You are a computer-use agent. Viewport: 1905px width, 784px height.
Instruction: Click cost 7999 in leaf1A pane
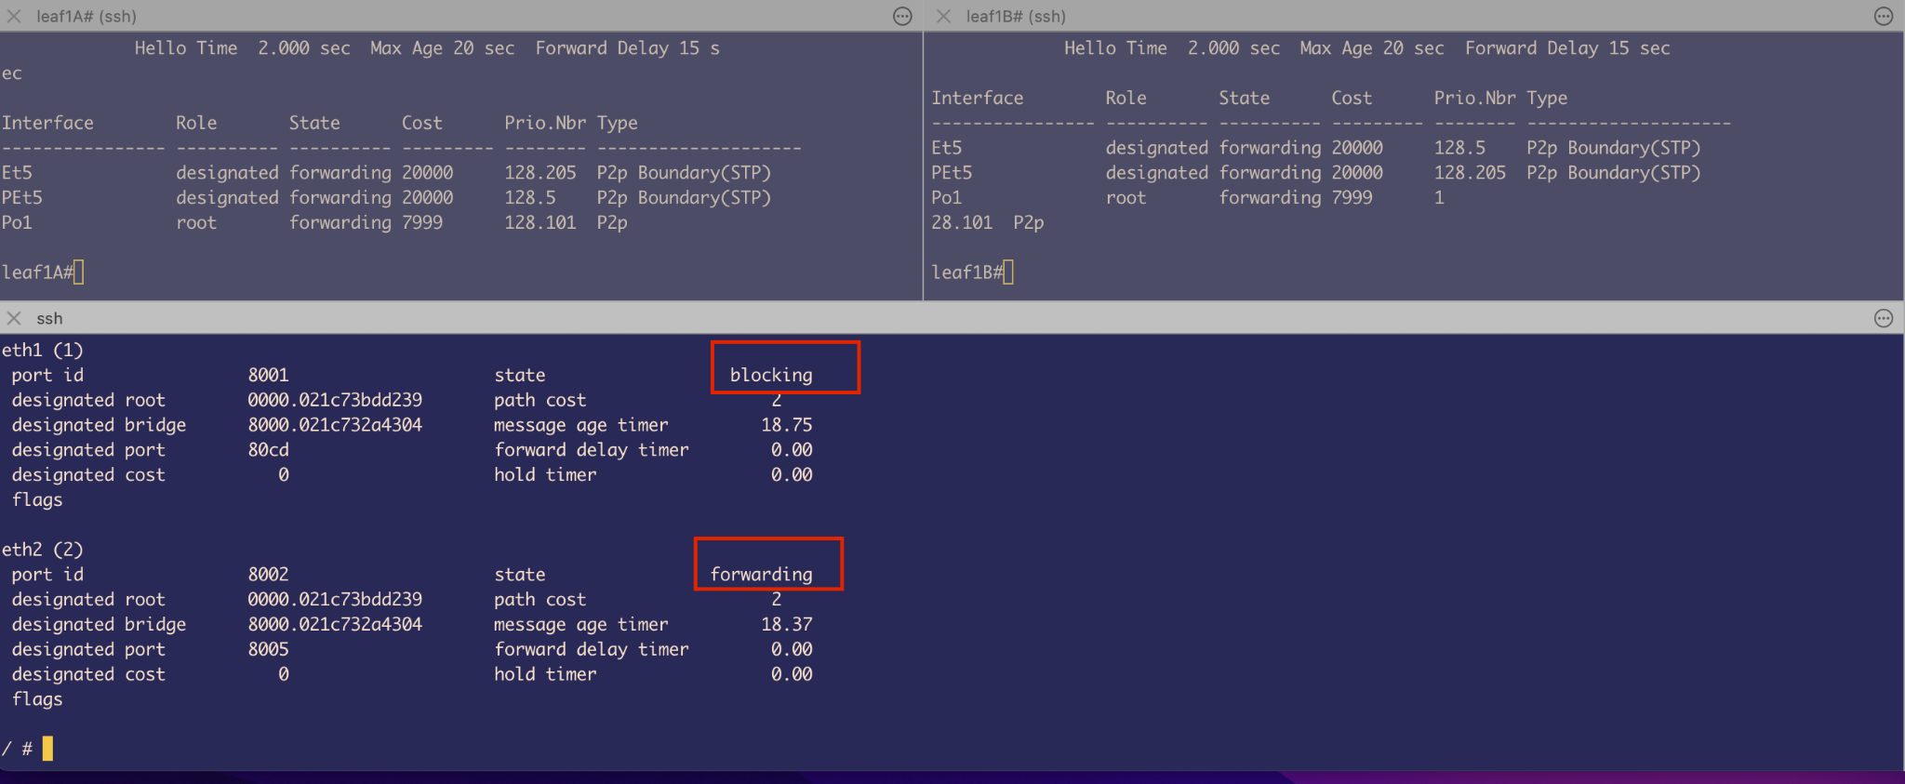pyautogui.click(x=422, y=222)
